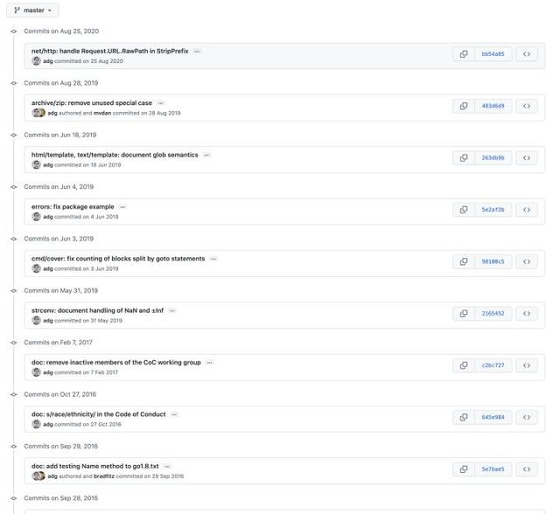Image resolution: width=560 pixels, height=514 pixels.
Task: Expand description of errors package example commit
Action: click(122, 207)
